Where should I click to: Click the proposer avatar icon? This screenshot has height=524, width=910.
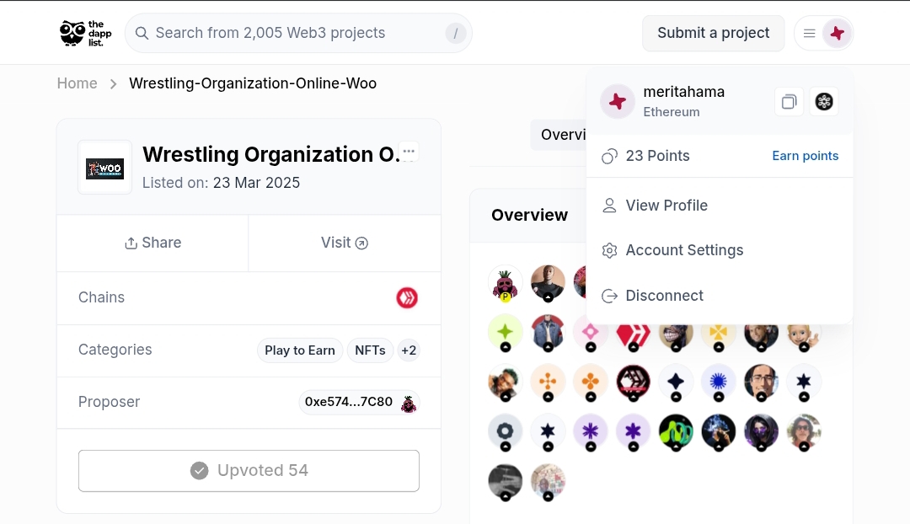pyautogui.click(x=409, y=403)
